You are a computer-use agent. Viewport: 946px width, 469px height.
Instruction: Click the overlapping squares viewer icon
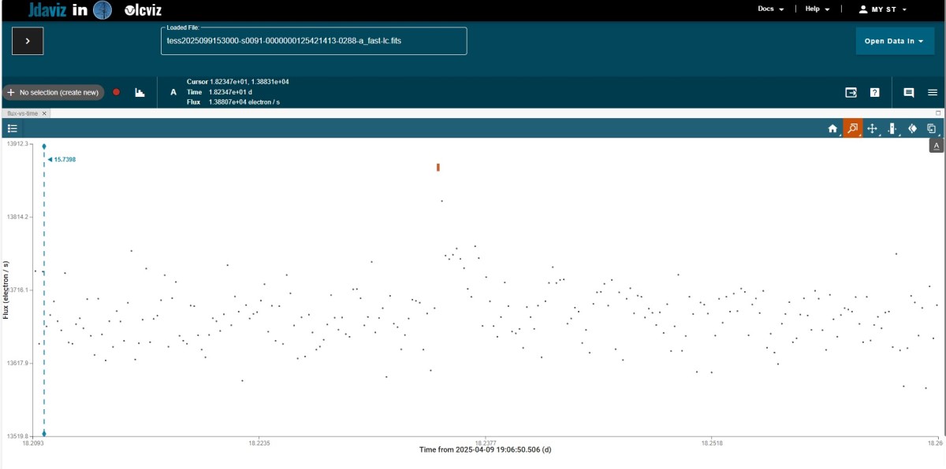(932, 128)
